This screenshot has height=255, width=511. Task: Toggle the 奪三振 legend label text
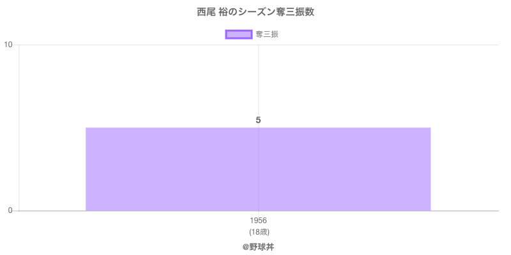click(267, 34)
